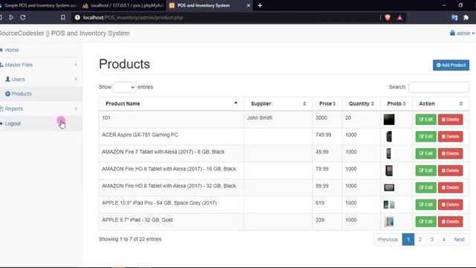Click the site info icon in address bar
The height and width of the screenshot is (268, 476).
(x=77, y=18)
